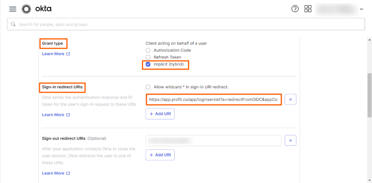Click the 'Client acting on behalf of a user' text
Screen dimensions: 372x183
[x=176, y=43]
